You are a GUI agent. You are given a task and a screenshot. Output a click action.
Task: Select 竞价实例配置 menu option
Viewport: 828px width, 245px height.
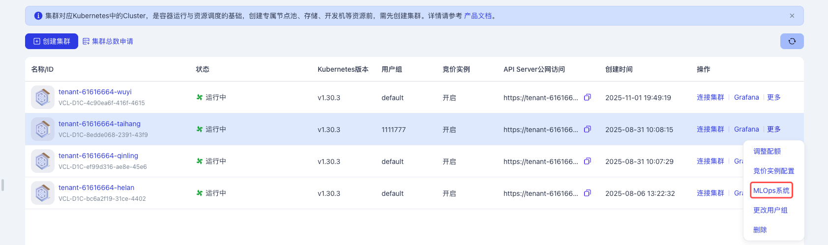(x=773, y=171)
